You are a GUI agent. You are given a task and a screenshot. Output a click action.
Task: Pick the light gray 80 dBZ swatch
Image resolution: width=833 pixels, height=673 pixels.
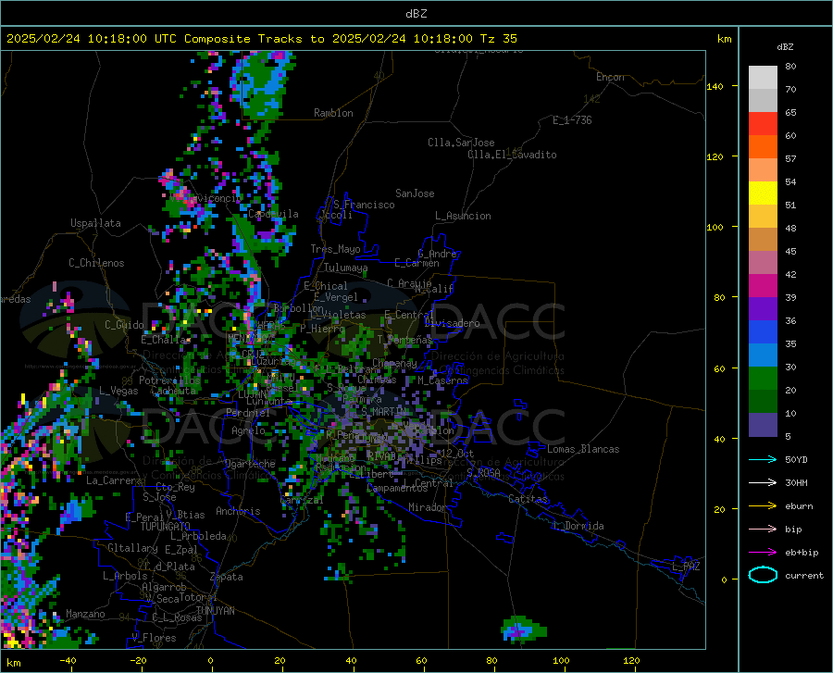[x=763, y=78]
